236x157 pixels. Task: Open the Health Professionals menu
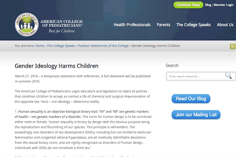[x=132, y=25]
